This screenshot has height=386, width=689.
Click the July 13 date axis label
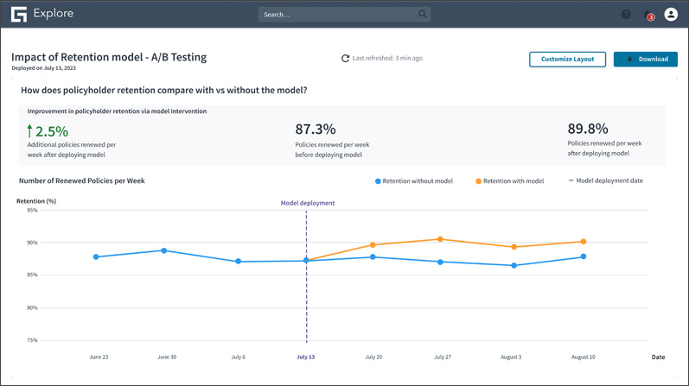pyautogui.click(x=306, y=357)
